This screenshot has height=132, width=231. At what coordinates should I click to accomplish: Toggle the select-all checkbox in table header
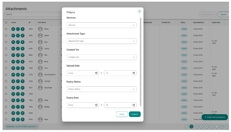coord(6,22)
